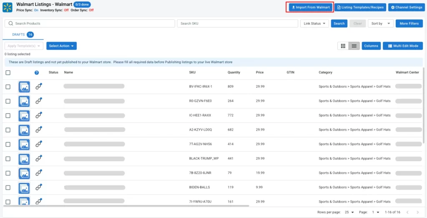Click the Search button
This screenshot has width=427, height=218.
tap(339, 23)
